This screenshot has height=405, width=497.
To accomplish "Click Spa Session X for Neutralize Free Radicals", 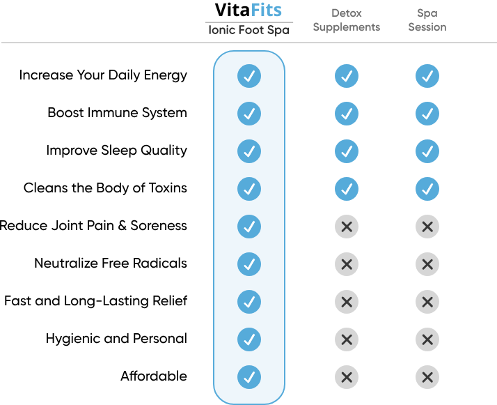I will [427, 264].
